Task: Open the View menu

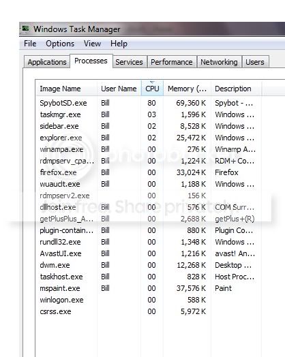Action: (x=92, y=44)
